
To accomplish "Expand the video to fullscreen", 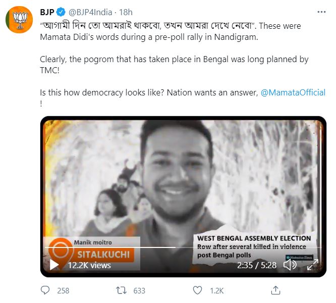I will (x=309, y=265).
